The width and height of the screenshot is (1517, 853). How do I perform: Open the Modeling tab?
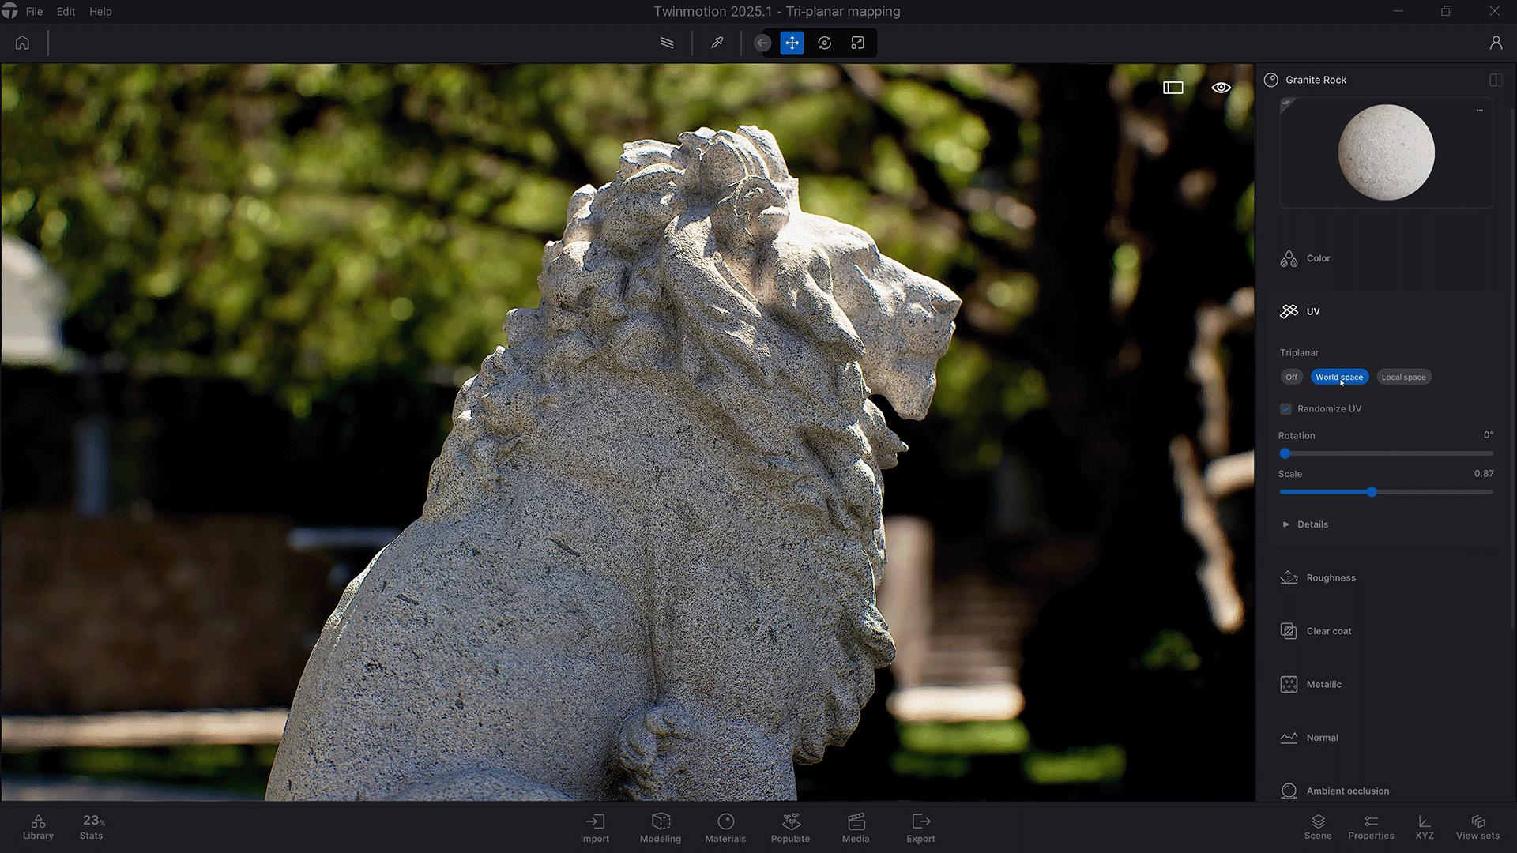pyautogui.click(x=661, y=828)
